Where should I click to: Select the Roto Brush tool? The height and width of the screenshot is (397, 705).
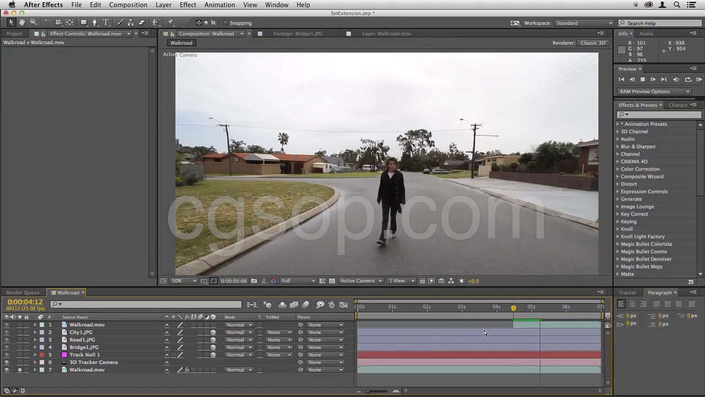(x=156, y=23)
